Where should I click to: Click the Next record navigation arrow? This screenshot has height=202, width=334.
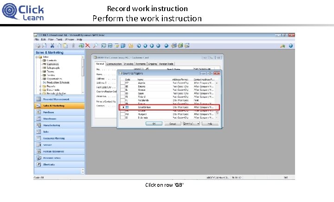152,46
